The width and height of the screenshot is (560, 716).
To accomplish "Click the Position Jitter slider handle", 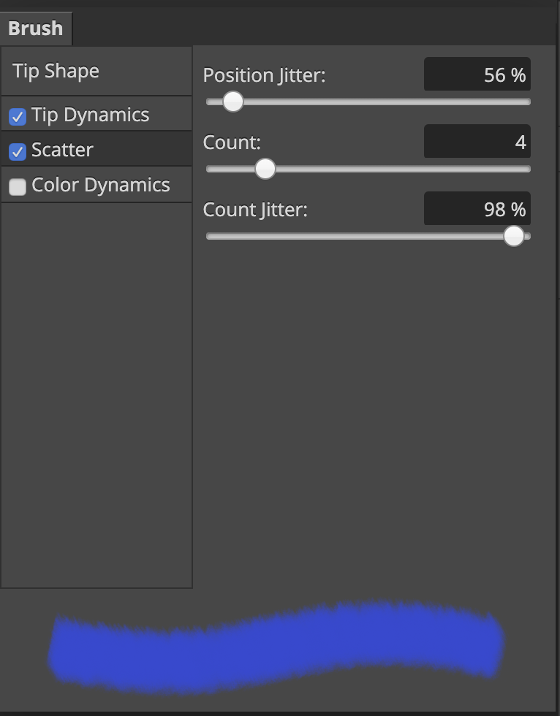I will pyautogui.click(x=233, y=102).
